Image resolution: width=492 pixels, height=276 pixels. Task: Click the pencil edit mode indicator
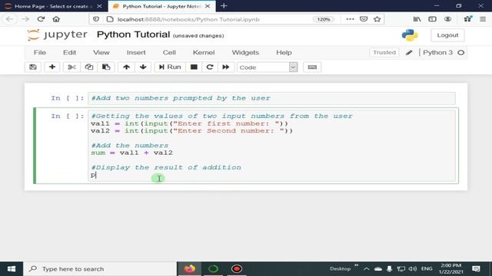(409, 53)
